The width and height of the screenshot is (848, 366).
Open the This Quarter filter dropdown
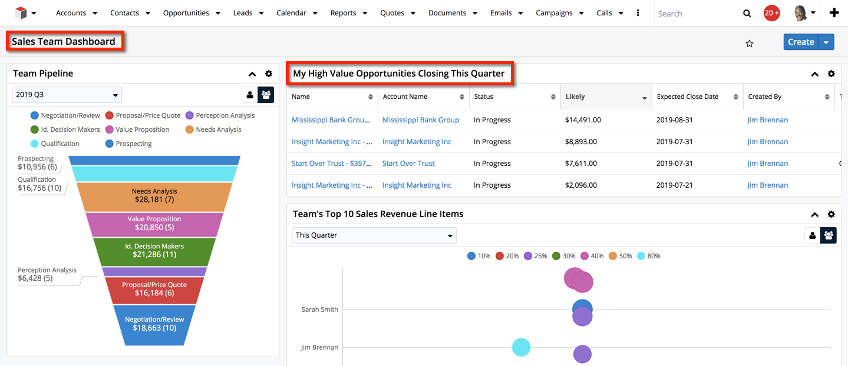click(374, 235)
